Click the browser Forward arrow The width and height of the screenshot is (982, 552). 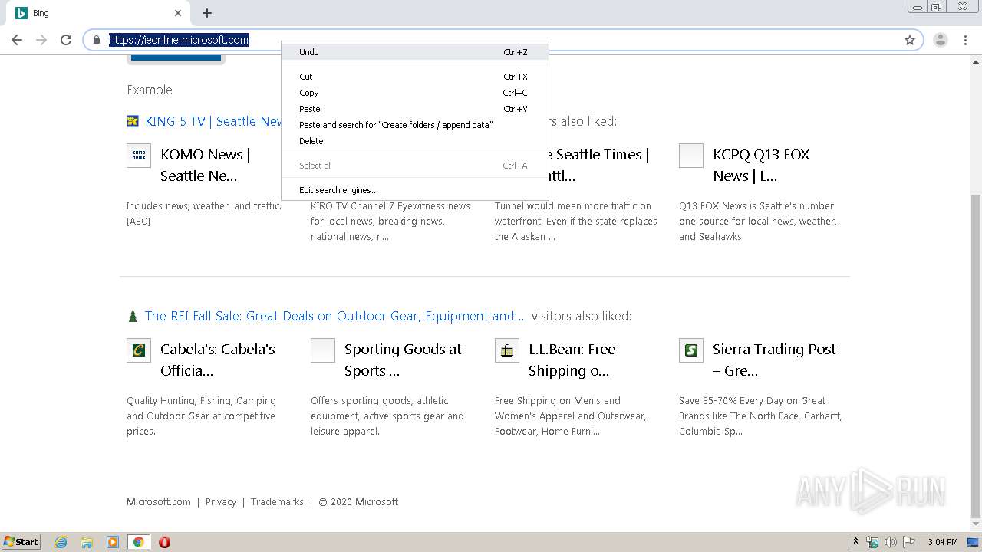[x=41, y=40]
